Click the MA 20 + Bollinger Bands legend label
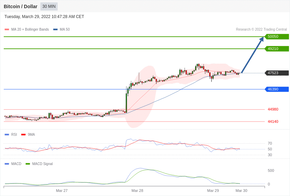This screenshot has width=290, height=196. point(30,29)
